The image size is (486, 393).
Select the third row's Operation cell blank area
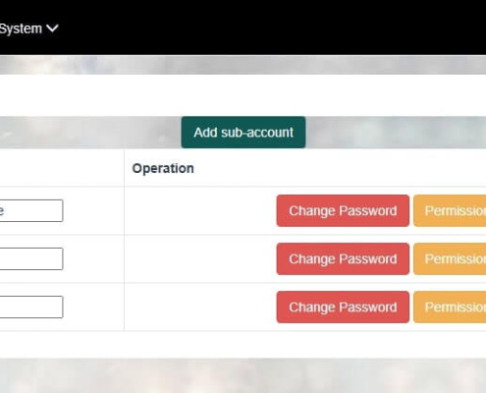click(x=199, y=307)
